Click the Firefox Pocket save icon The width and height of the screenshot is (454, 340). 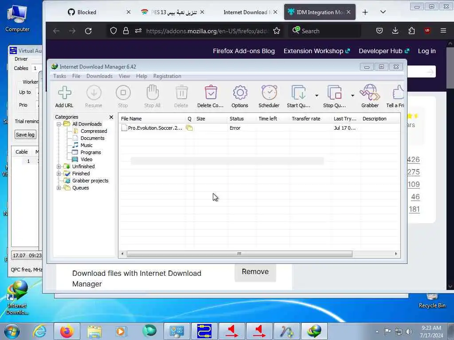[380, 31]
